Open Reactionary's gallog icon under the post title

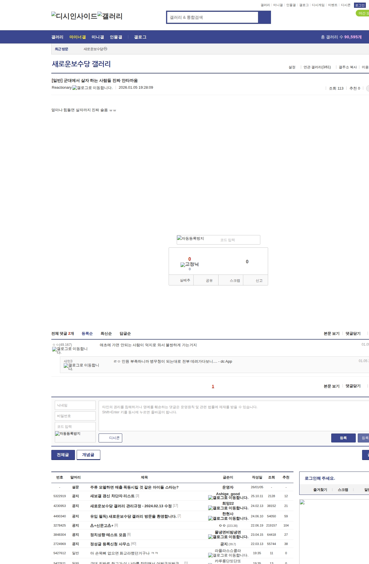92,88
